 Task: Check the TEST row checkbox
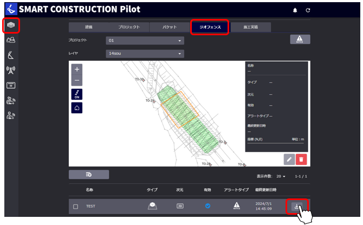(75, 206)
